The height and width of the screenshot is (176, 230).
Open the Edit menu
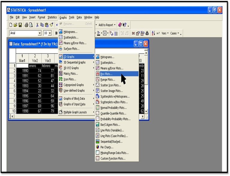point(18,17)
